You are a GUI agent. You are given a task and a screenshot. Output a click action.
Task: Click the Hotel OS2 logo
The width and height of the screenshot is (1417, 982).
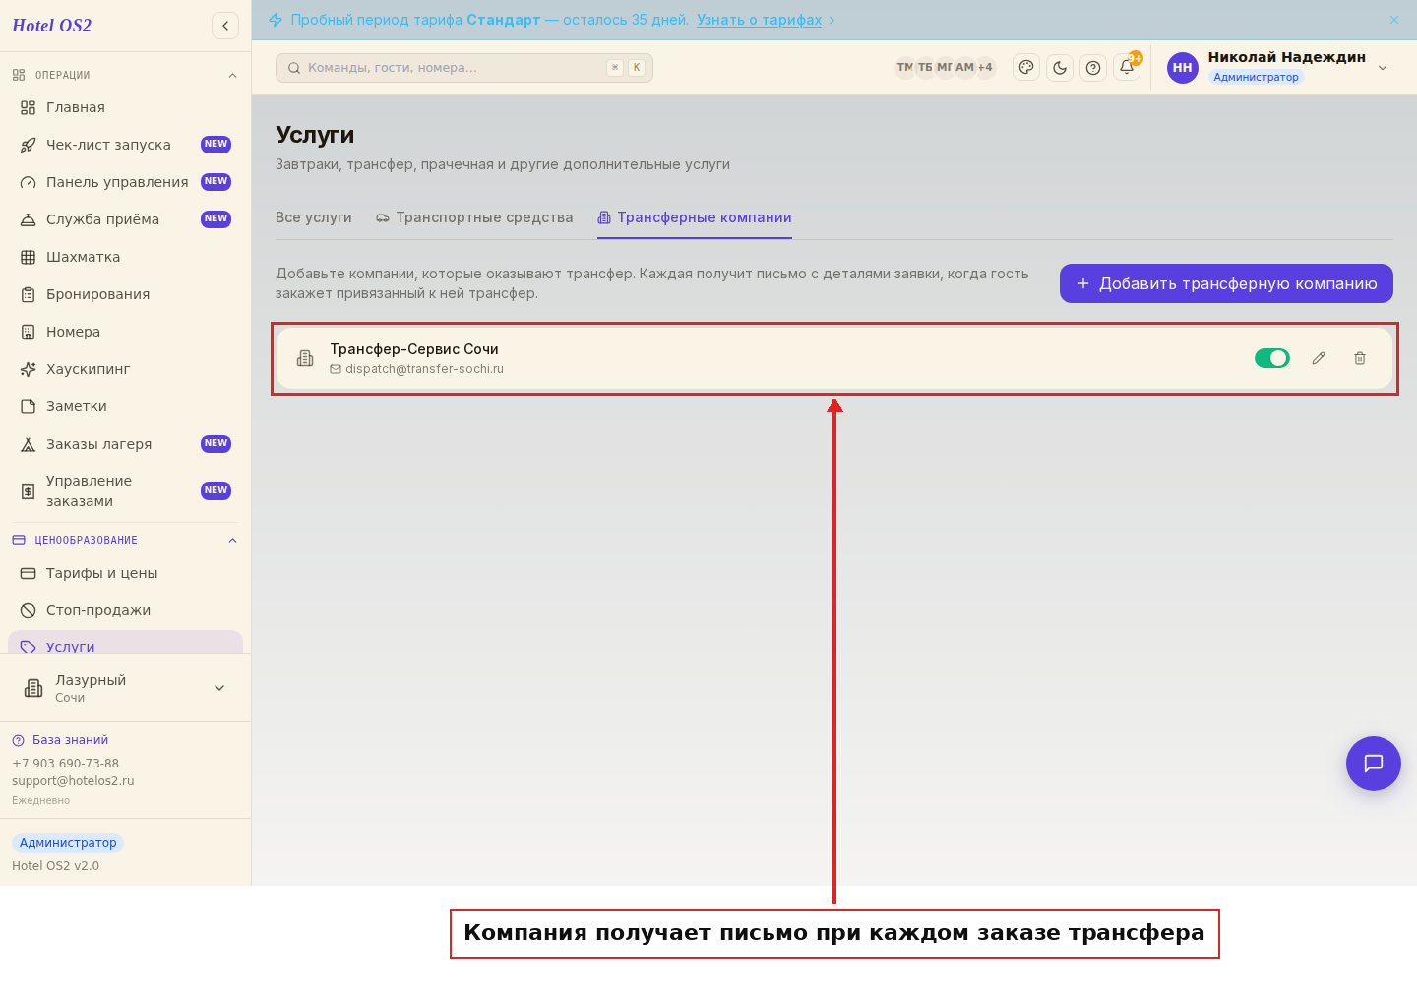tap(51, 26)
